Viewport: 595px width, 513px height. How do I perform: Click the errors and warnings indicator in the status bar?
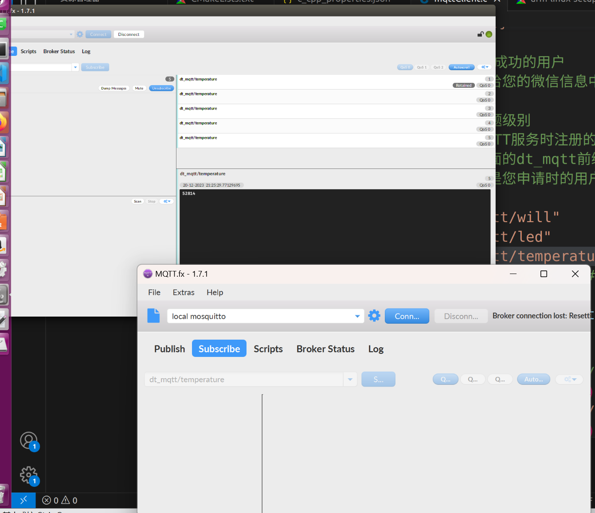[x=59, y=500]
